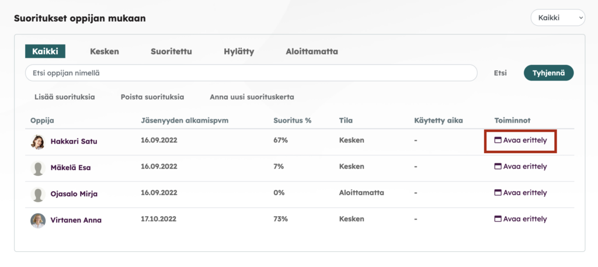The height and width of the screenshot is (267, 598).
Task: Click window icon in Ojasalo Mirja row
Action: 498,193
